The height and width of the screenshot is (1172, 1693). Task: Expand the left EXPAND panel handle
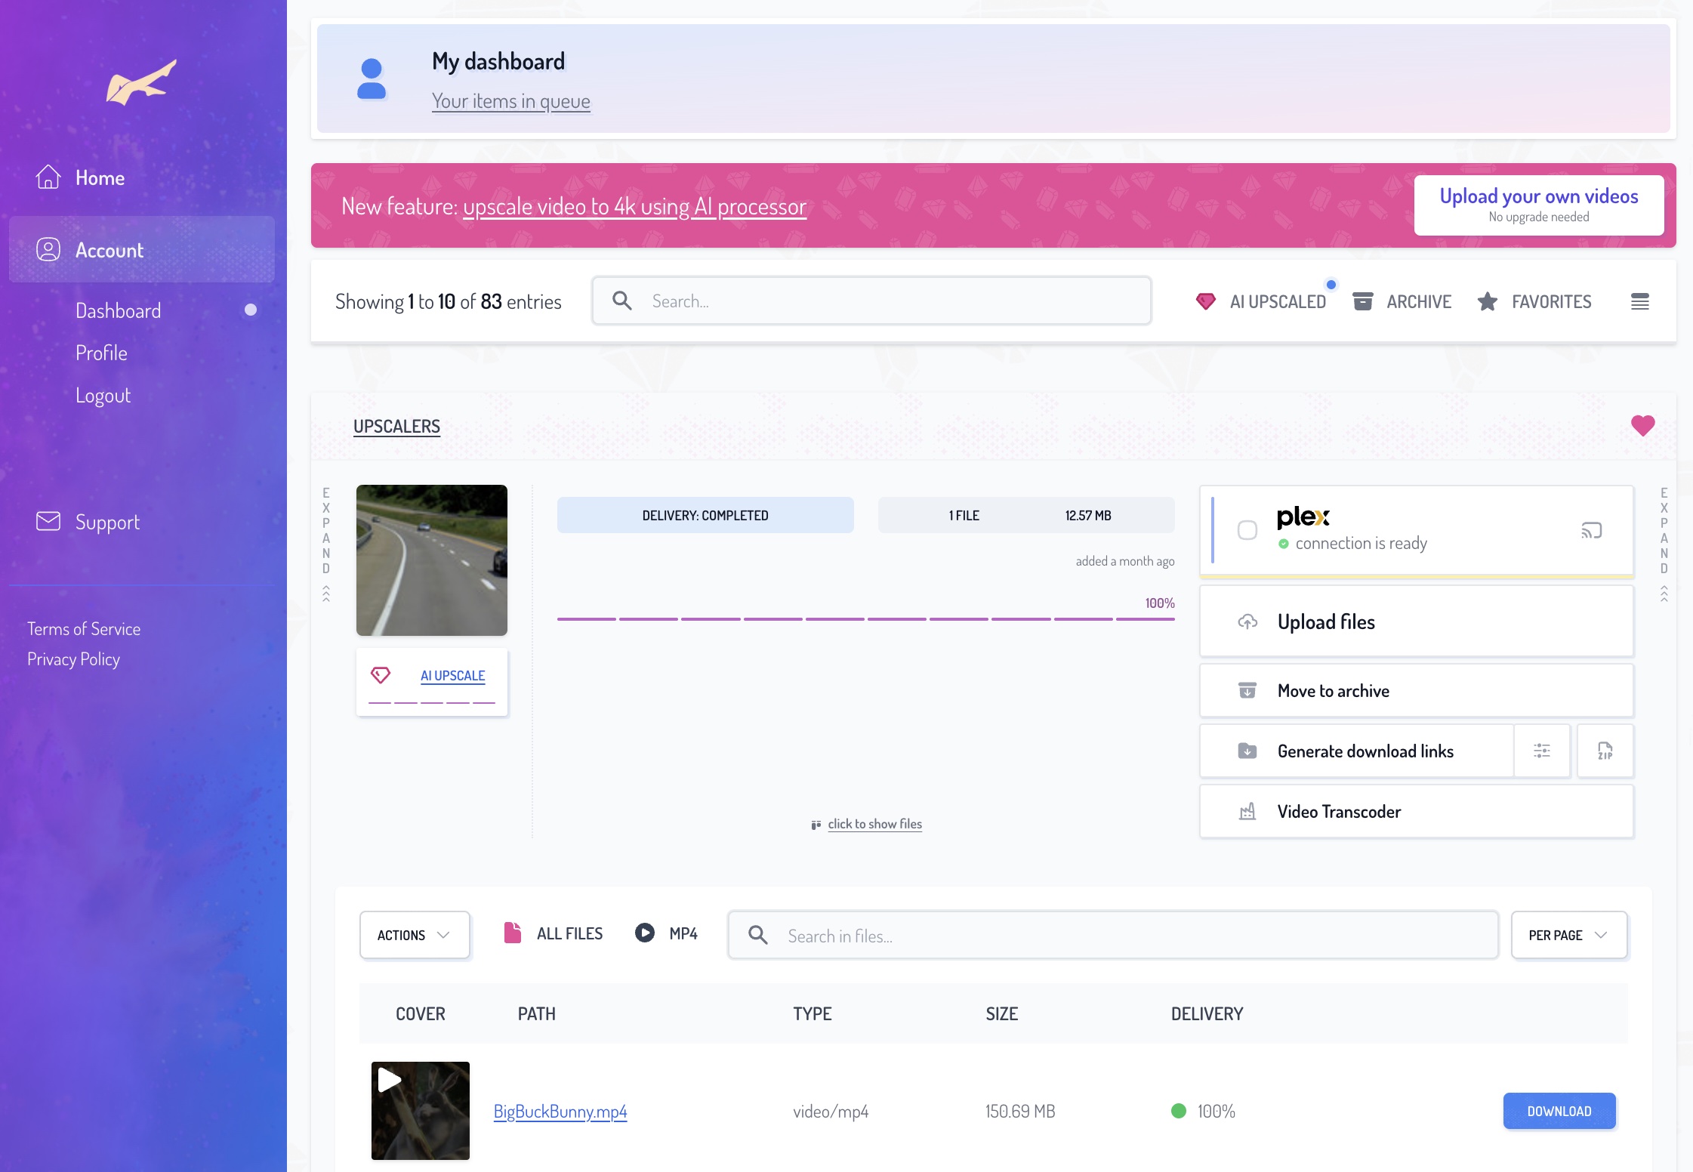pyautogui.click(x=326, y=544)
